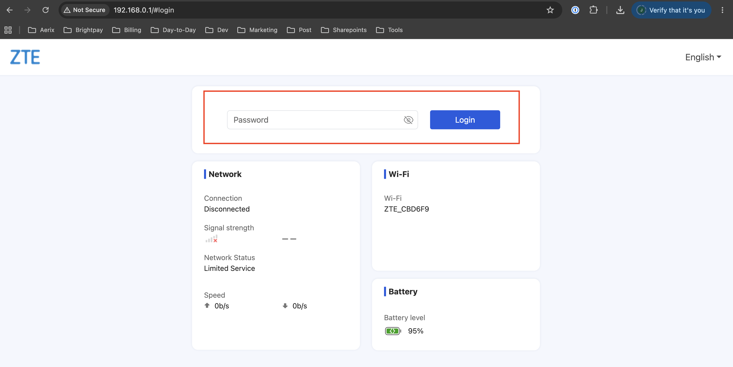Image resolution: width=733 pixels, height=367 pixels.
Task: Click the address bar URL 192.168.0.1/#login
Action: point(144,10)
